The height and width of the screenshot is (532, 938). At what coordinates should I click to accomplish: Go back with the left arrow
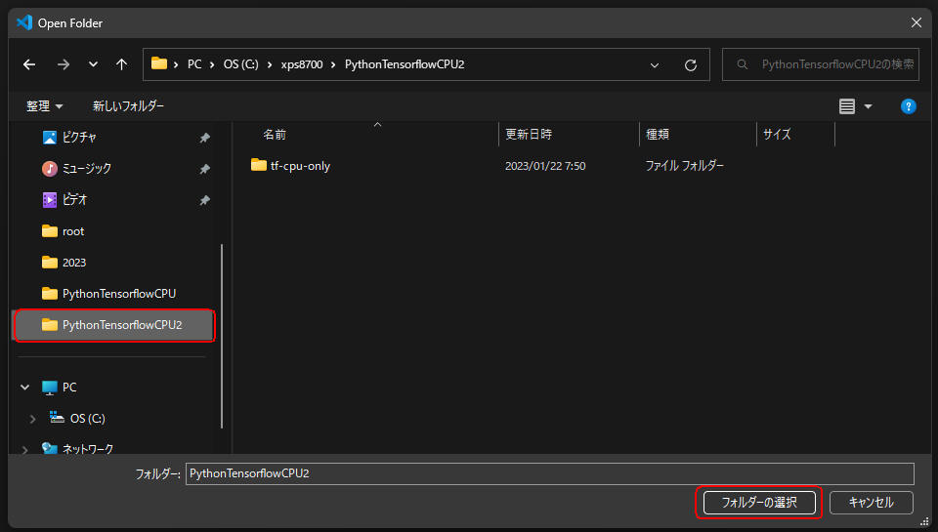pyautogui.click(x=28, y=64)
